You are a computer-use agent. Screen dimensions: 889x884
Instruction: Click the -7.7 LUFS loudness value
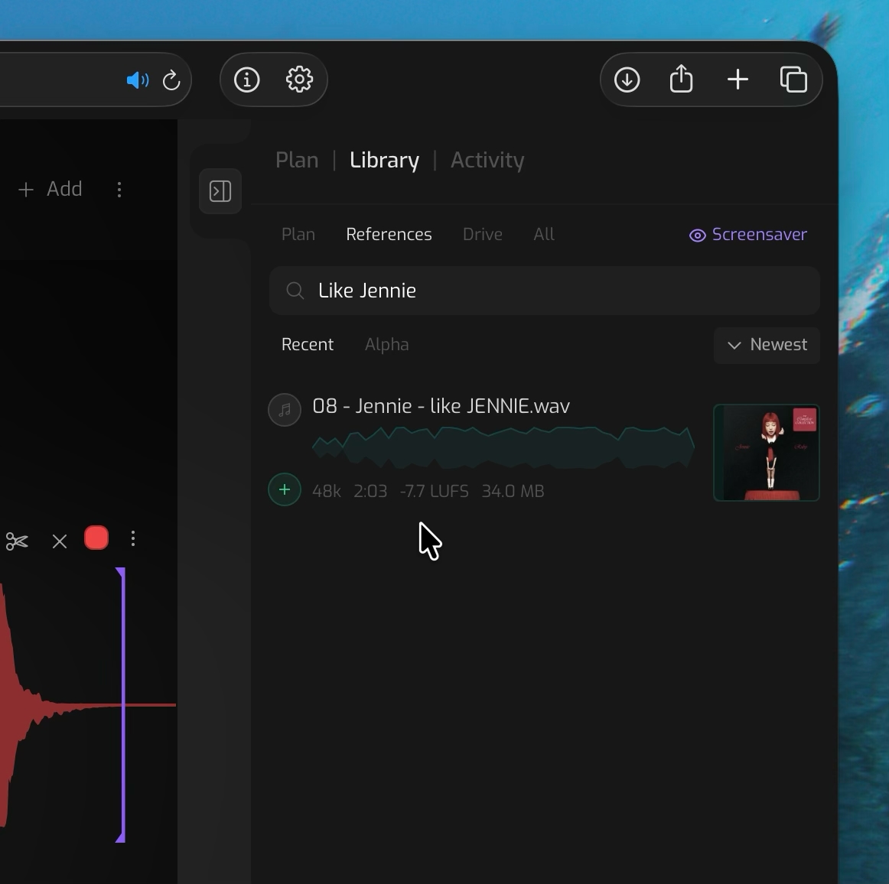(435, 491)
